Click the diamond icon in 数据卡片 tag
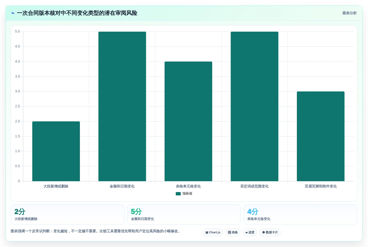The image size is (368, 247). 263,232
